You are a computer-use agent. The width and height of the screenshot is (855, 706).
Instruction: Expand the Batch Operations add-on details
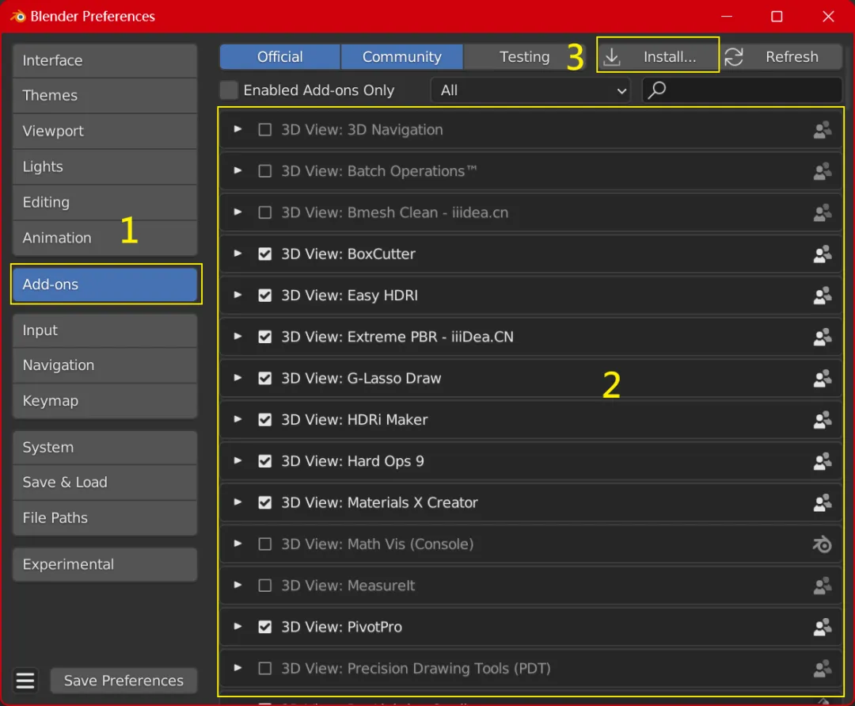pyautogui.click(x=237, y=171)
